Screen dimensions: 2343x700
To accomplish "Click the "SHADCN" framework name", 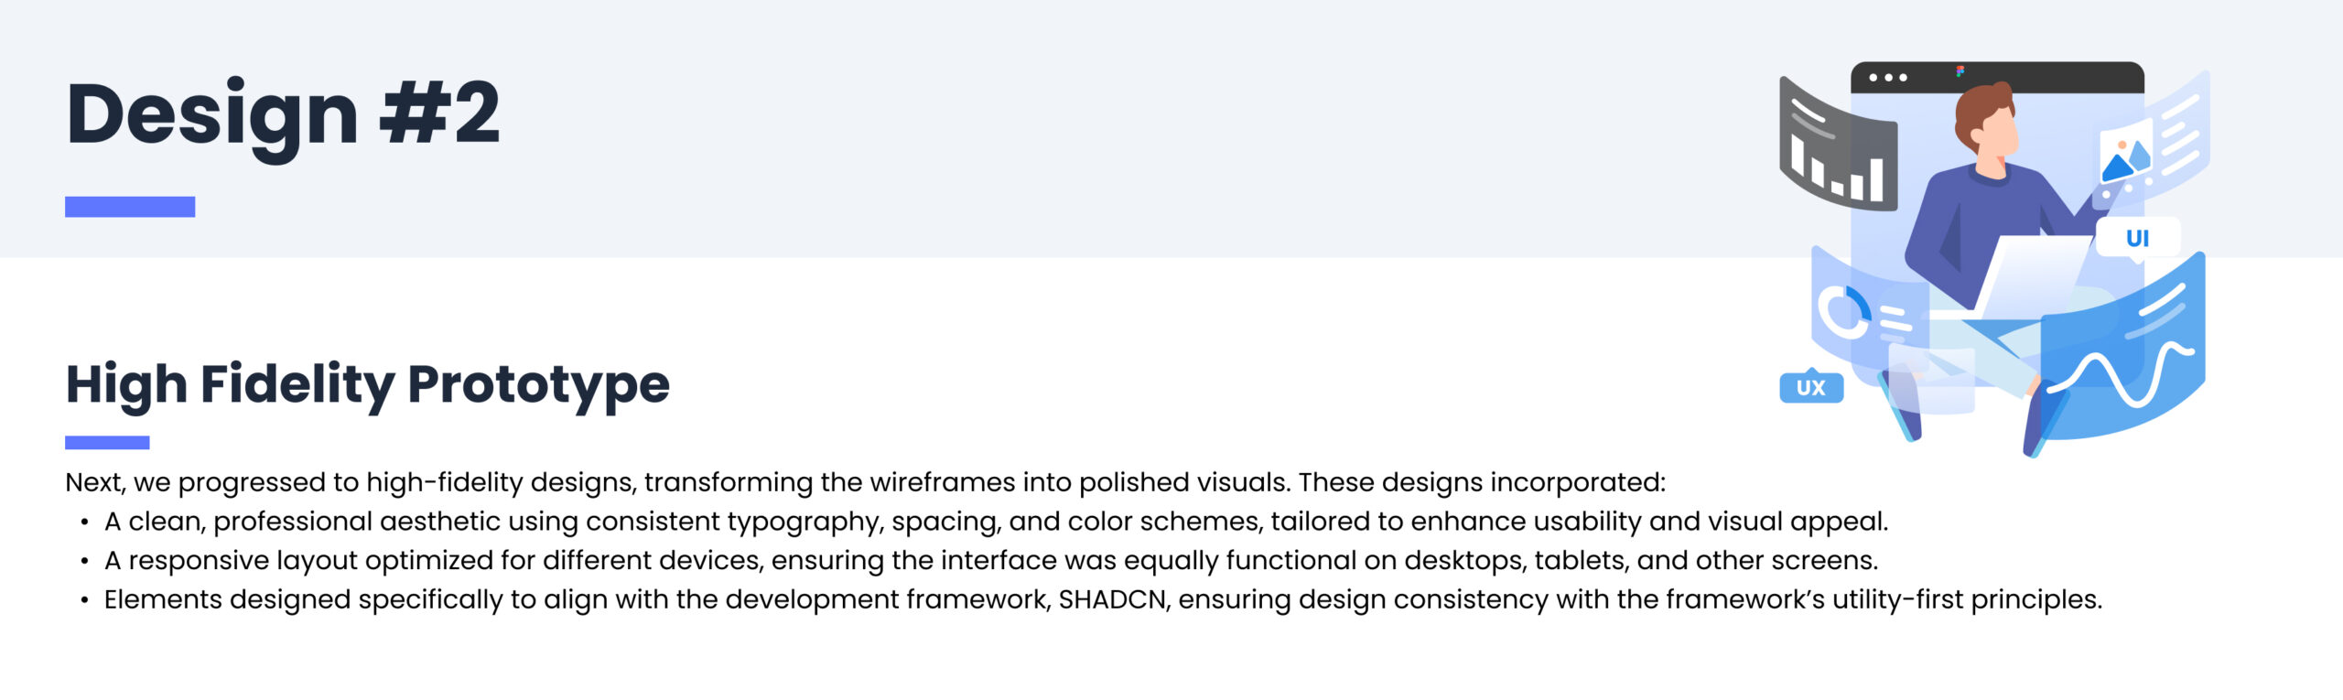I will 1112,599.
